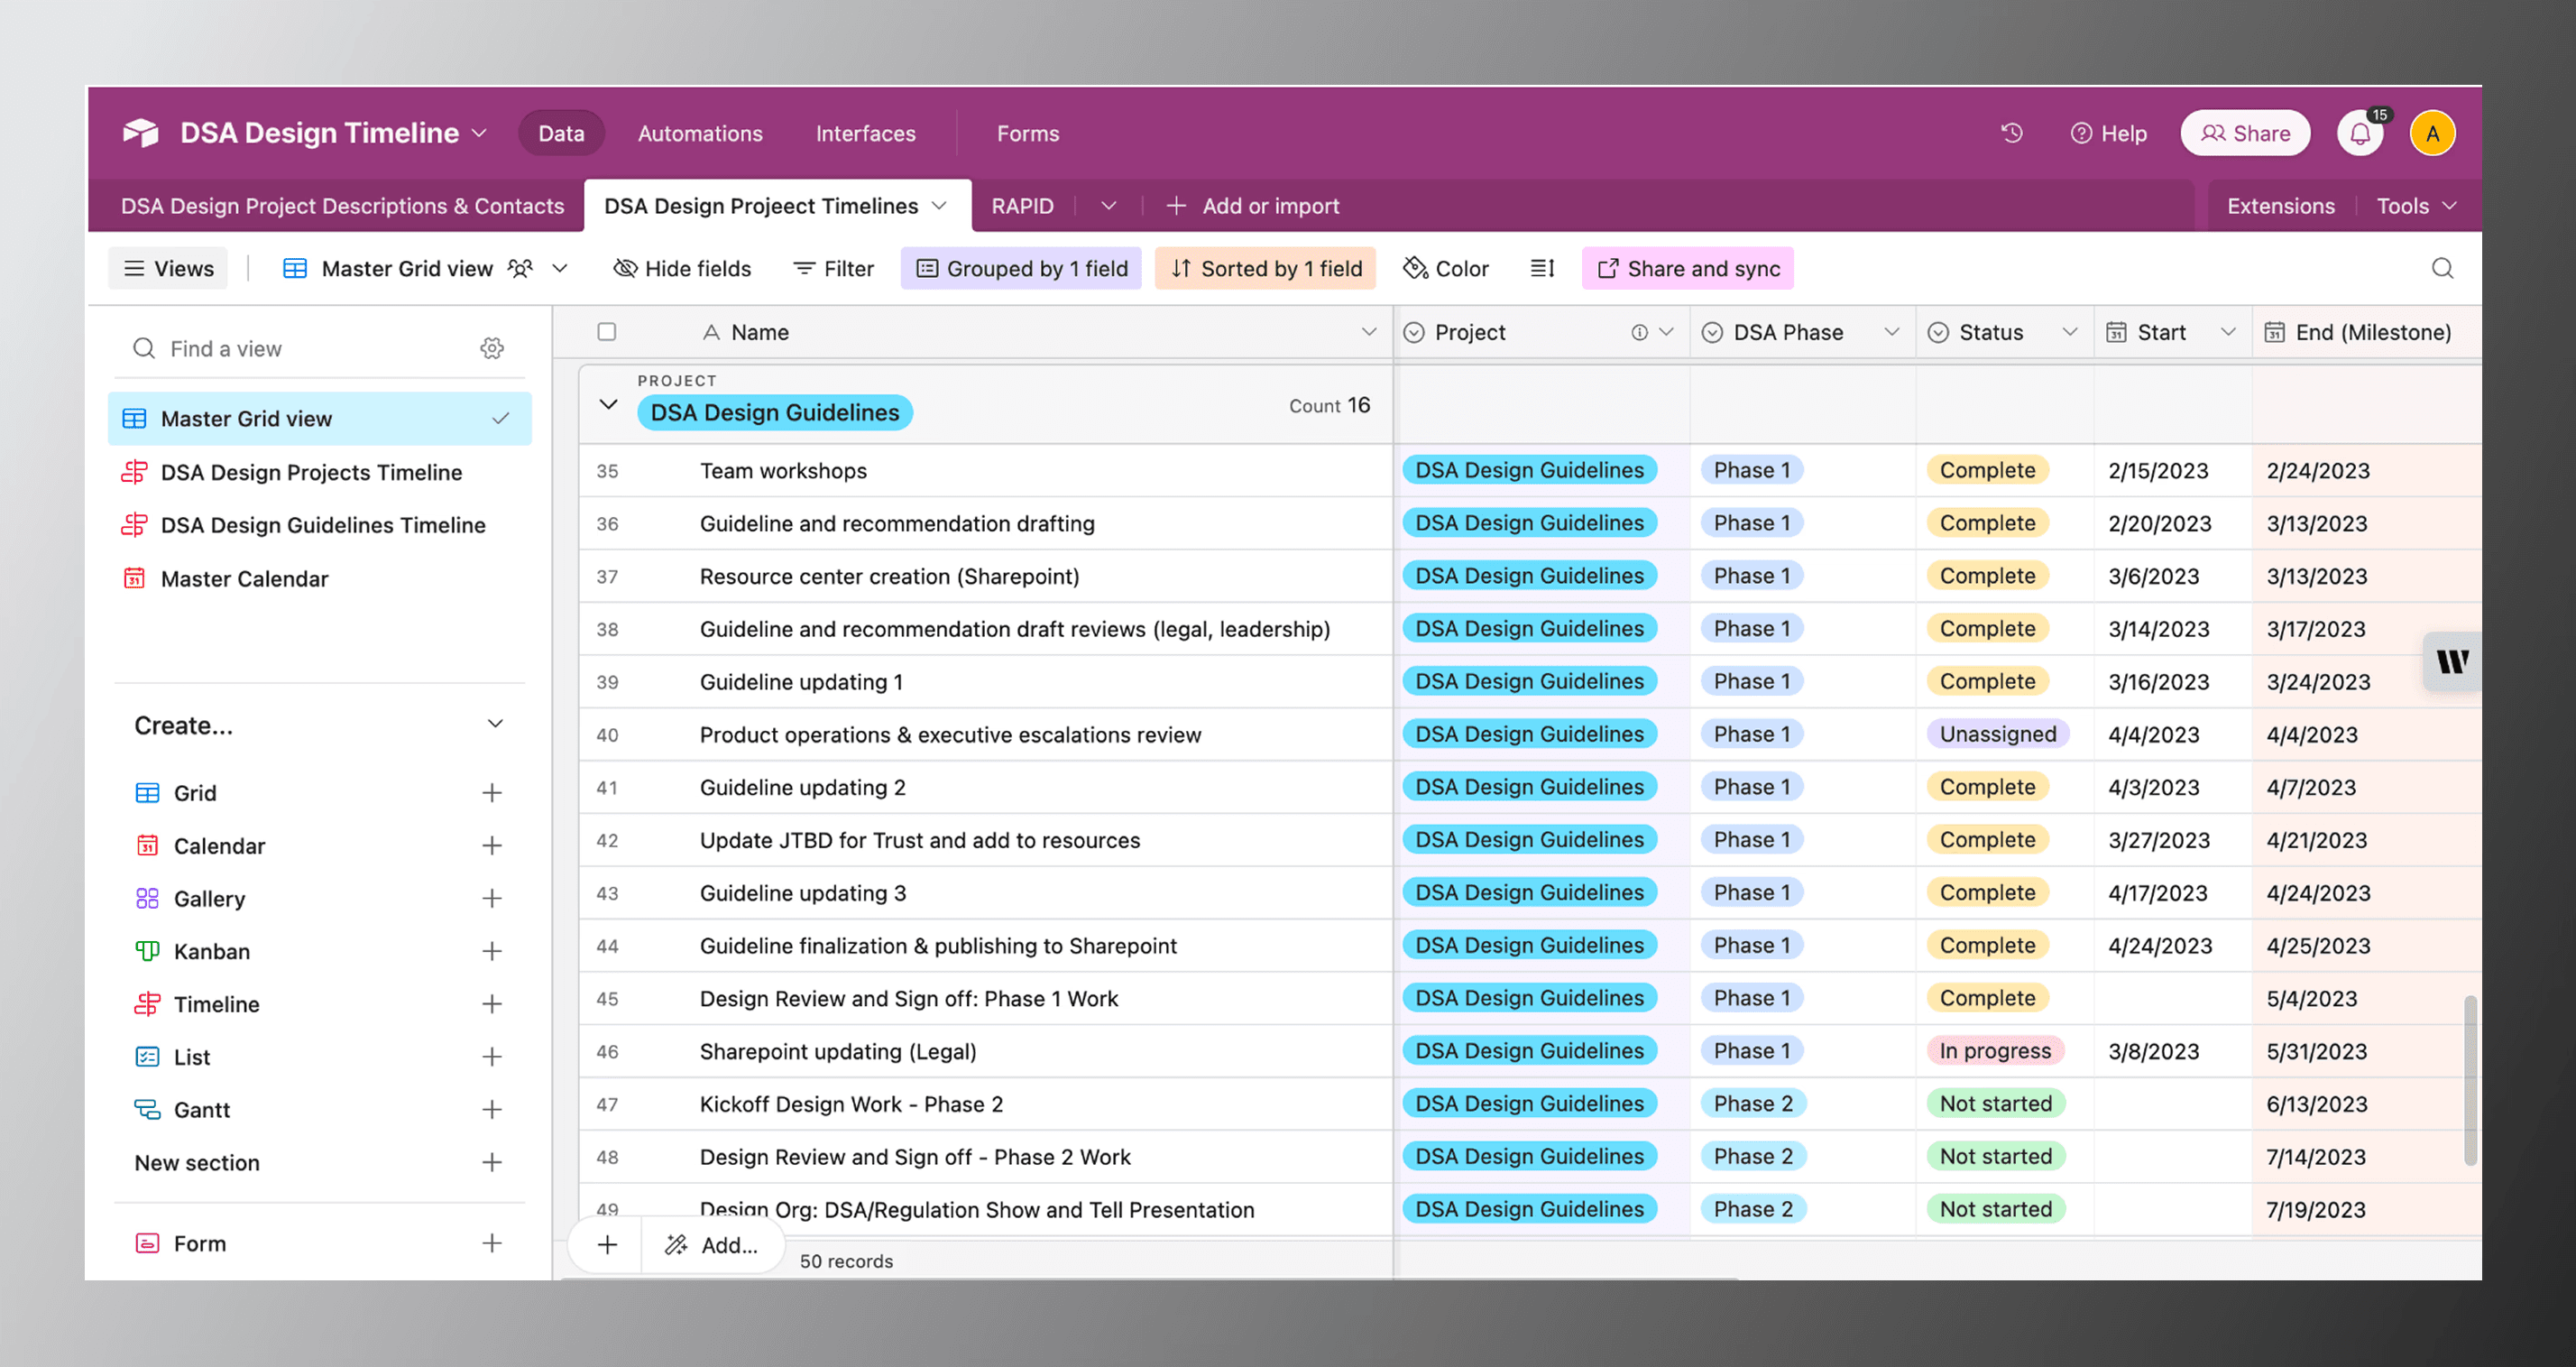Click the plus to add record
The width and height of the screenshot is (2576, 1367).
[x=607, y=1245]
